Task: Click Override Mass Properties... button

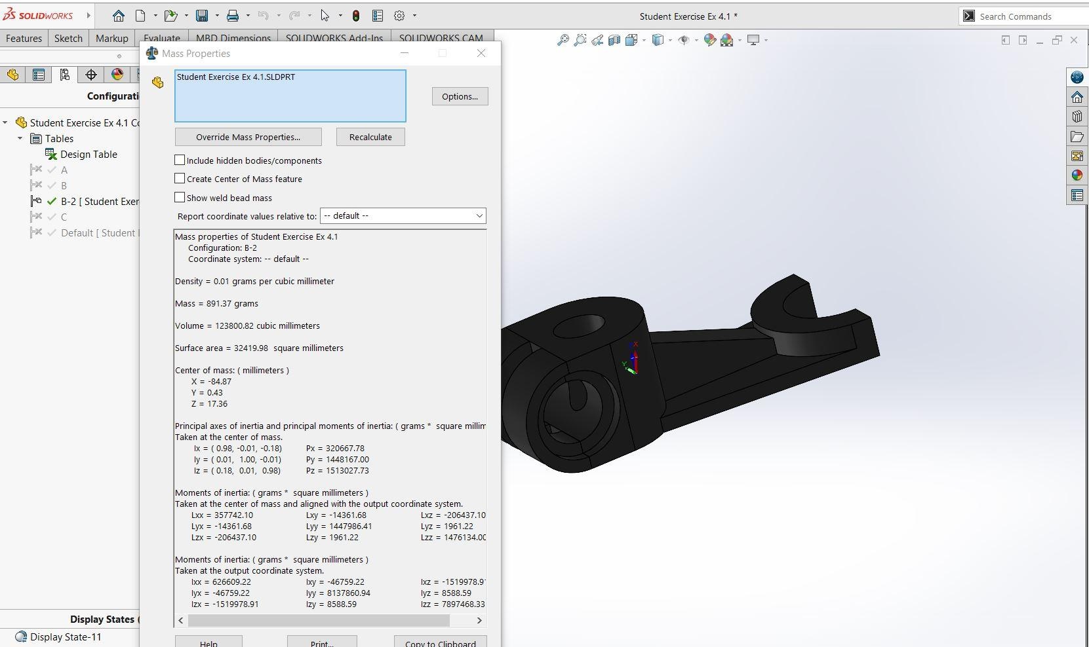Action: (248, 137)
